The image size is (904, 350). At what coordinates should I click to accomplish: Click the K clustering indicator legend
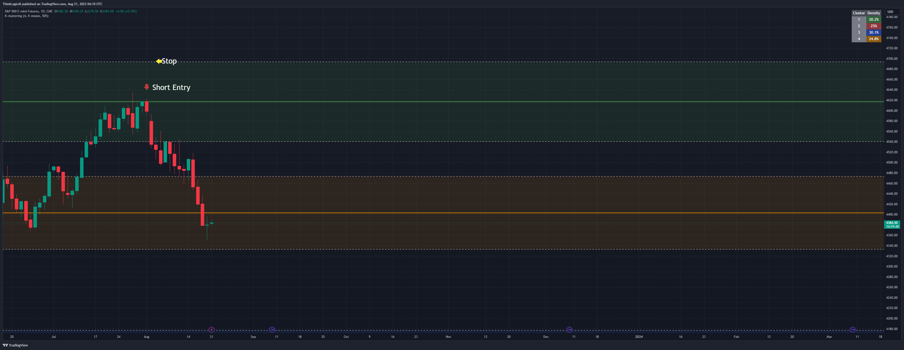pos(26,16)
